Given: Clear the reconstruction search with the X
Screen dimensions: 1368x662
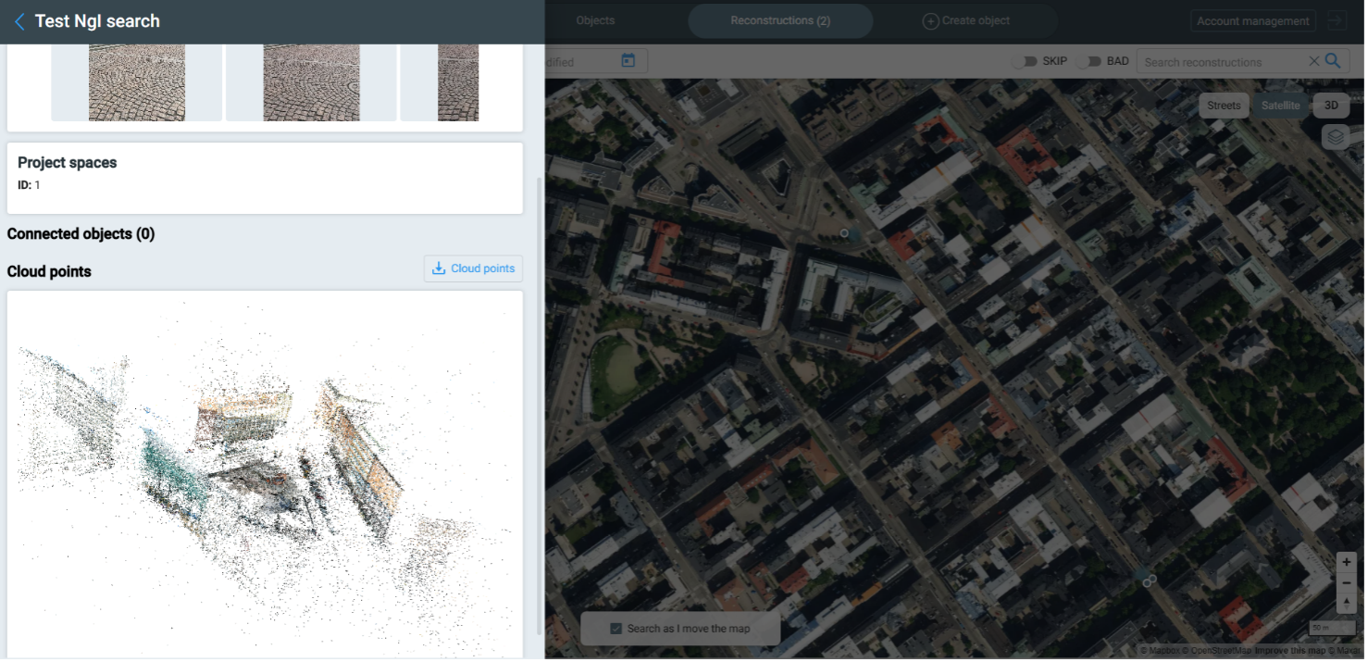Looking at the screenshot, I should click(1313, 61).
